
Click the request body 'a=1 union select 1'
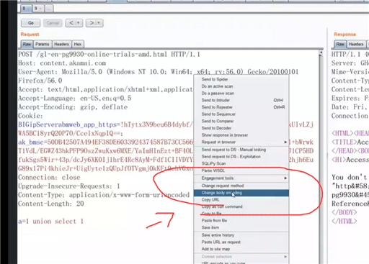(x=50, y=221)
